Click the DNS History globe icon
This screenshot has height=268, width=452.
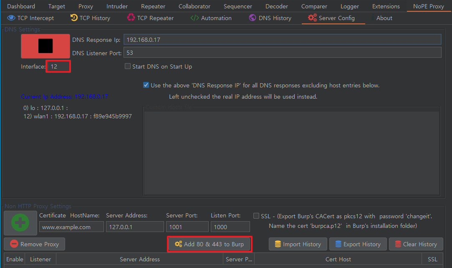pos(253,18)
